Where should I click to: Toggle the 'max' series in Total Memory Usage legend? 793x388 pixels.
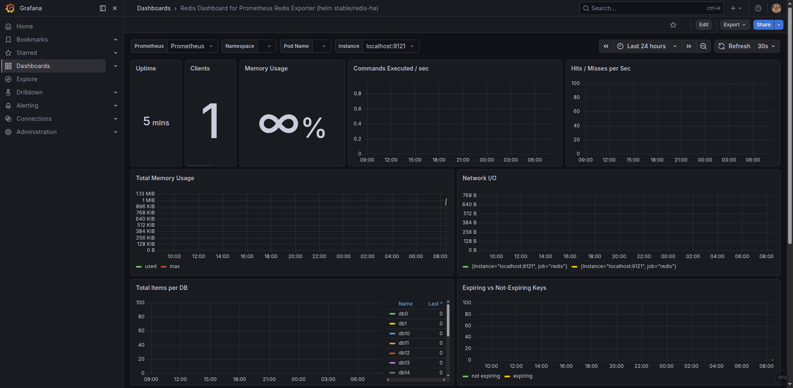coord(174,266)
